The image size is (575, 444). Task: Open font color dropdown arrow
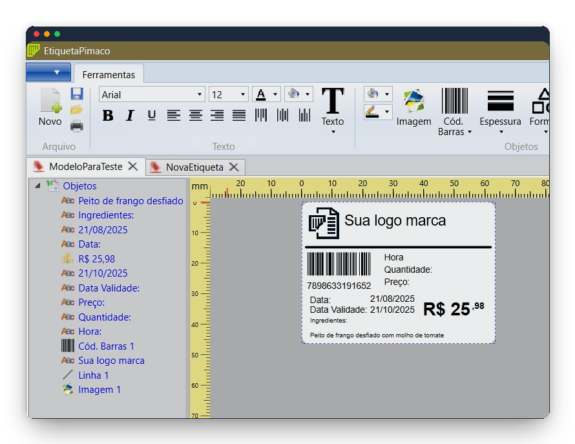(275, 94)
